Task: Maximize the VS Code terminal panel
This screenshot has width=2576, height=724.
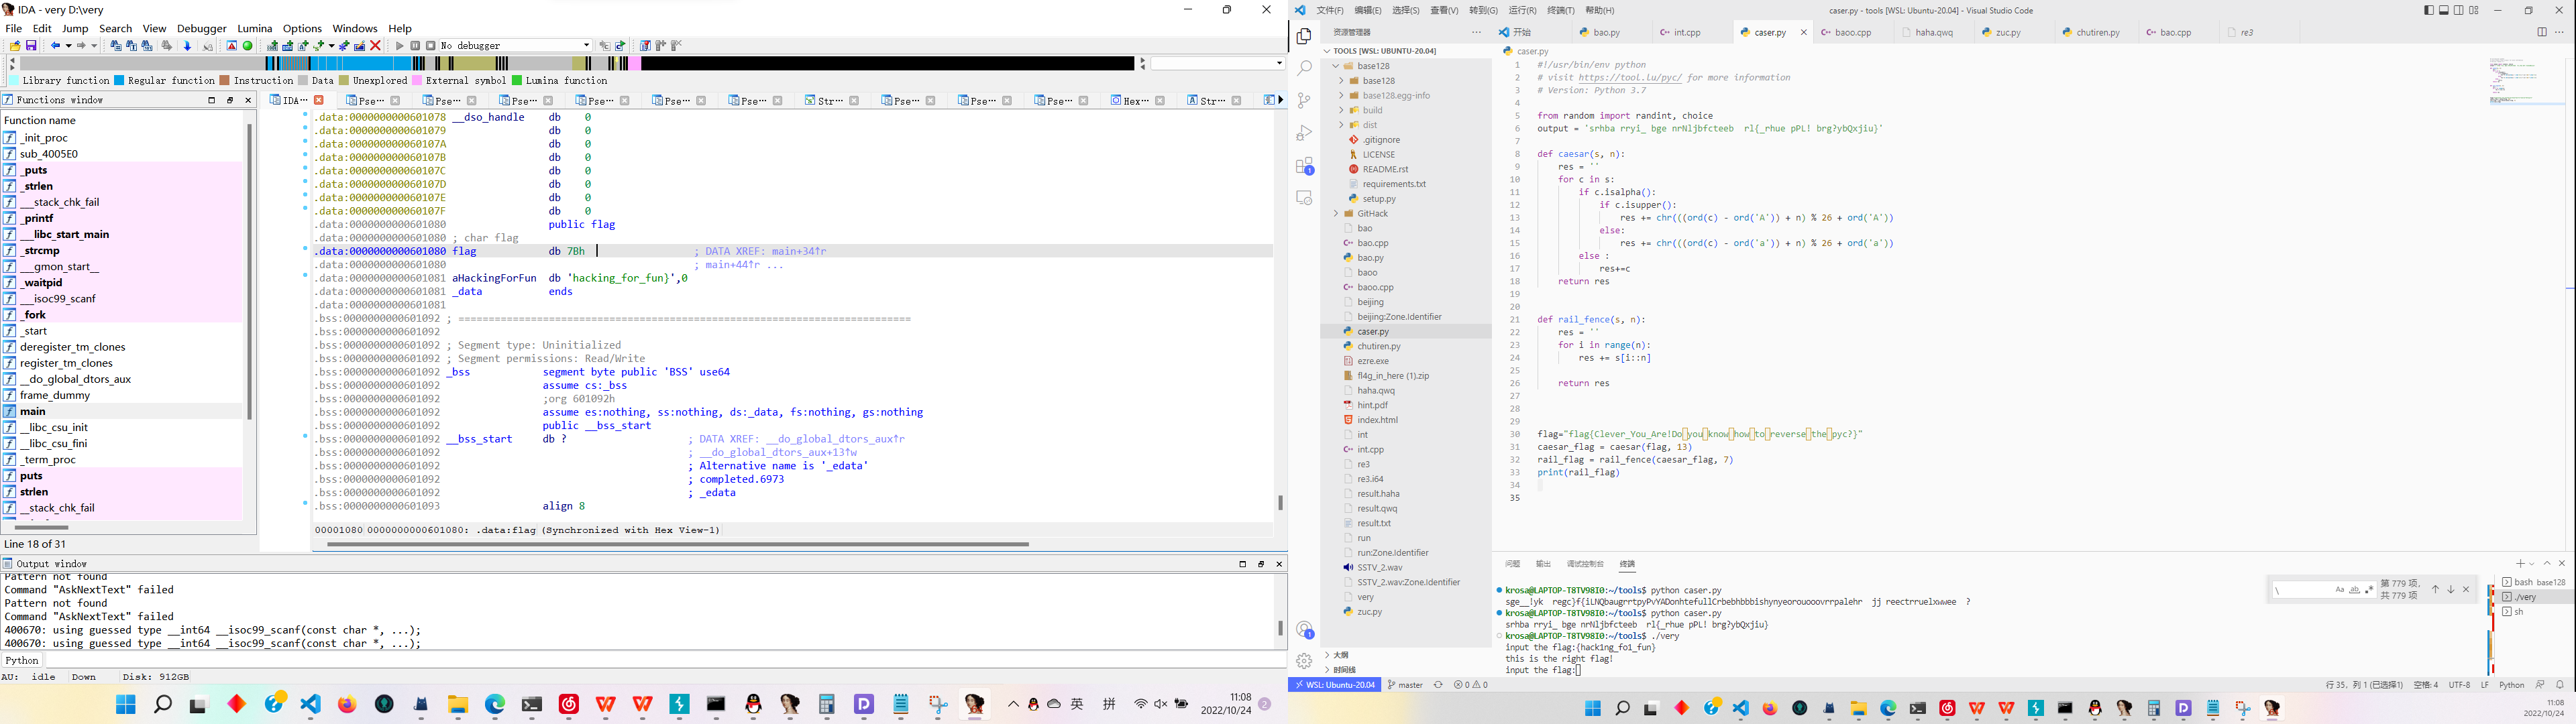Action: tap(2547, 564)
